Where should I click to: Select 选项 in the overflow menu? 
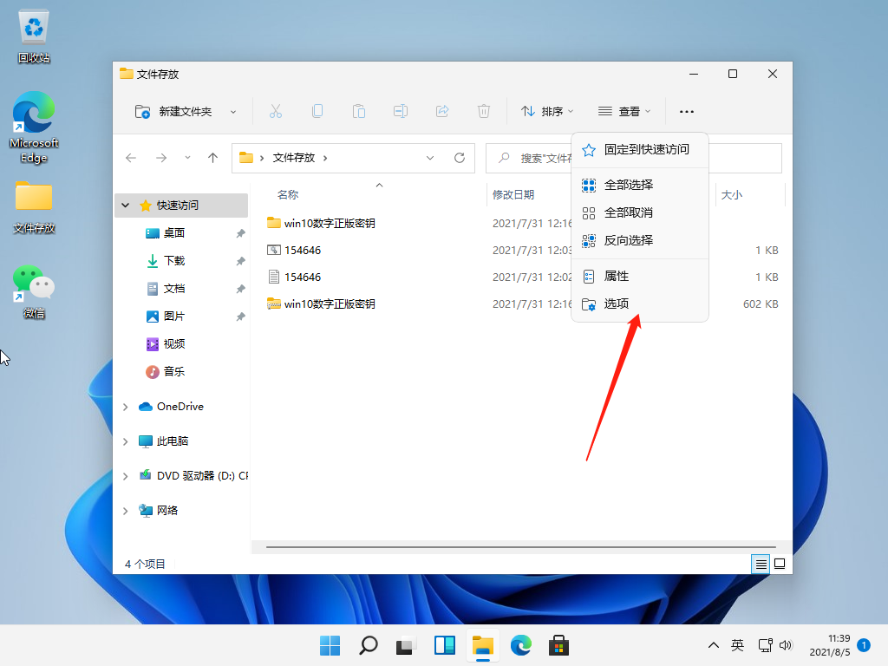point(617,304)
